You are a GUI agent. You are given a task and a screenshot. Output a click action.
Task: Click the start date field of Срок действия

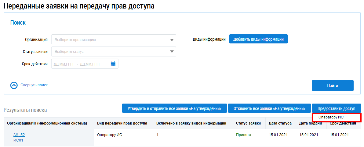point(64,64)
